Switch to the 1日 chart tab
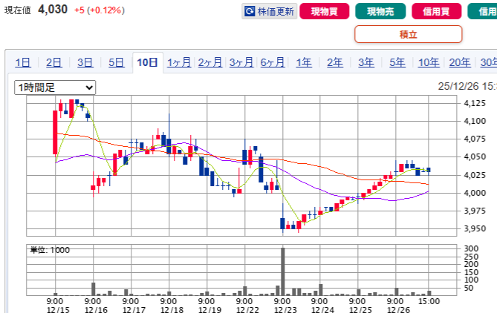 (22, 63)
